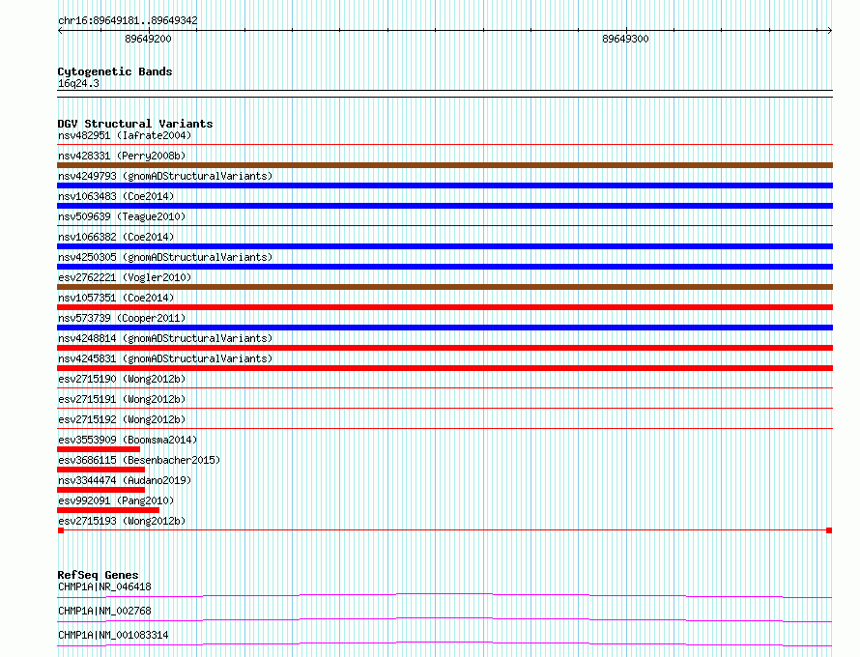Click the right red endpoint square of esv2715193

click(x=829, y=530)
